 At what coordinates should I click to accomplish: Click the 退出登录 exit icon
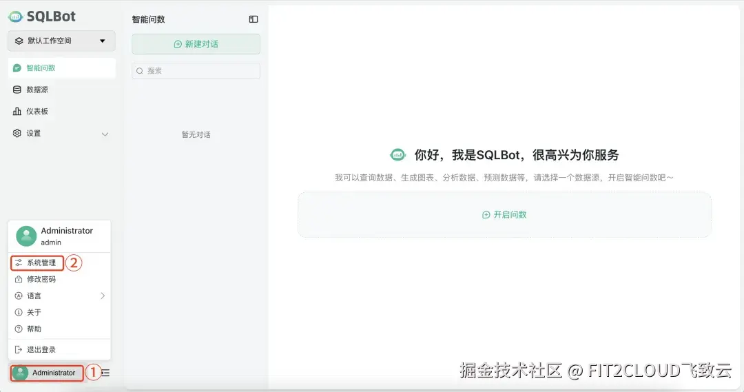[x=19, y=350]
